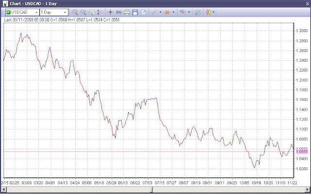Expand the chart type dropdown arrow
Screen dimensions: 311x194
coord(213,12)
